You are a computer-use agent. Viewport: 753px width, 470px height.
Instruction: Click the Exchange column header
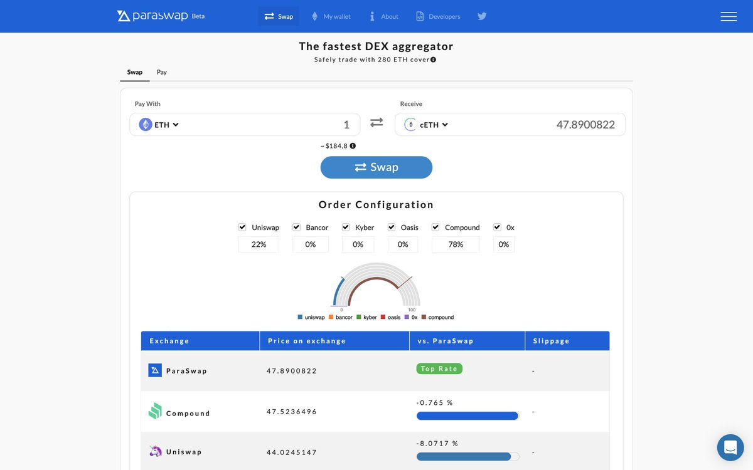[200, 341]
